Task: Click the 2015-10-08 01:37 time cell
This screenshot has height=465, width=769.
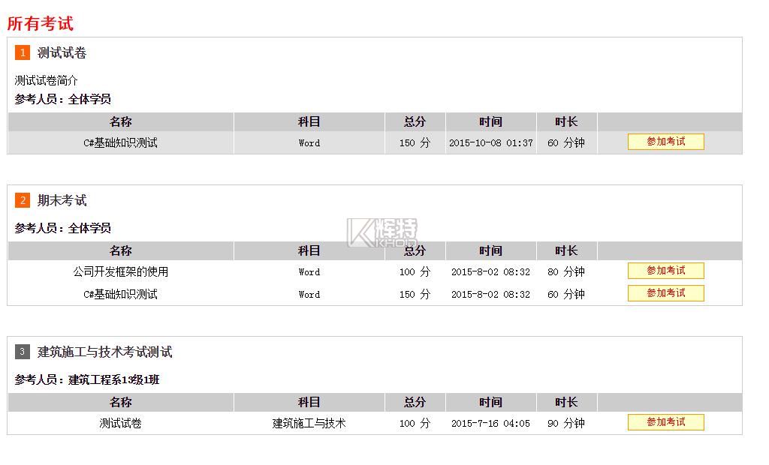Action: point(491,142)
